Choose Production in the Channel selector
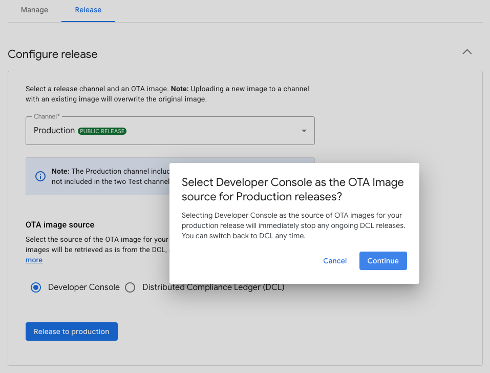490x373 pixels. [54, 130]
